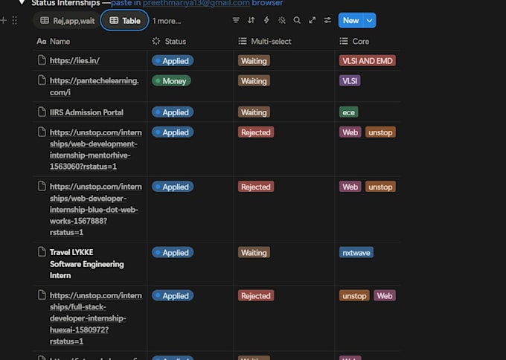Click Web tag in huexai row
Image resolution: width=506 pixels, height=360 pixels.
coord(385,296)
